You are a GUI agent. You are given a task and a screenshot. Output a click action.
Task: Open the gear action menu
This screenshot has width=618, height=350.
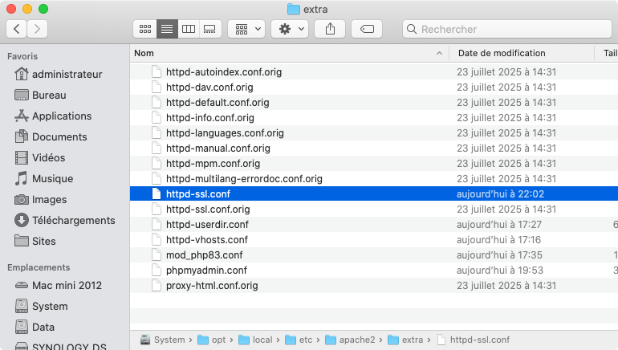pyautogui.click(x=289, y=29)
